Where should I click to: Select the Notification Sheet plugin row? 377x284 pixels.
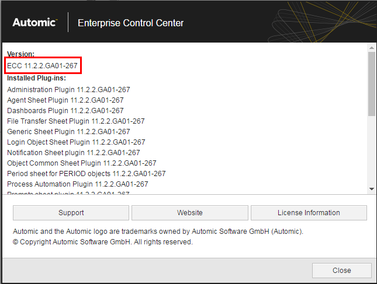click(x=74, y=153)
